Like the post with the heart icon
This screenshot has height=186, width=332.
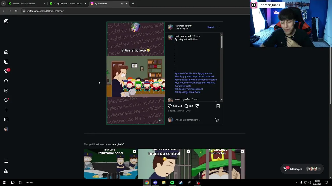coord(170,106)
